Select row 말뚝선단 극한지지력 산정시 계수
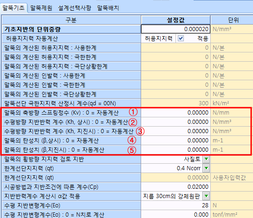The height and width of the screenshot is (218, 253). (x=71, y=103)
